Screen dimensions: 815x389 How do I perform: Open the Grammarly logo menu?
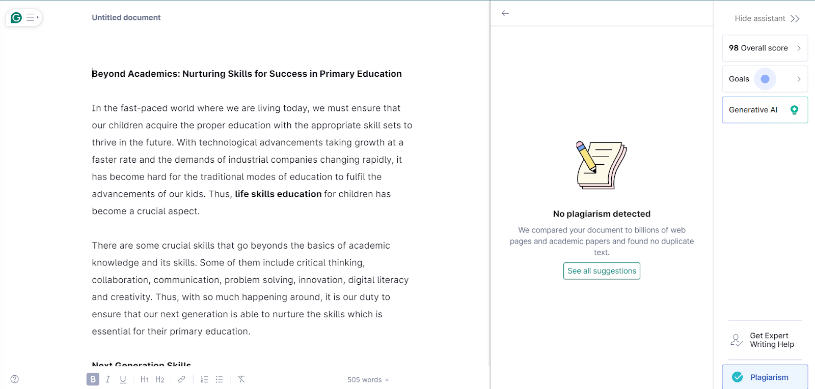click(x=17, y=17)
